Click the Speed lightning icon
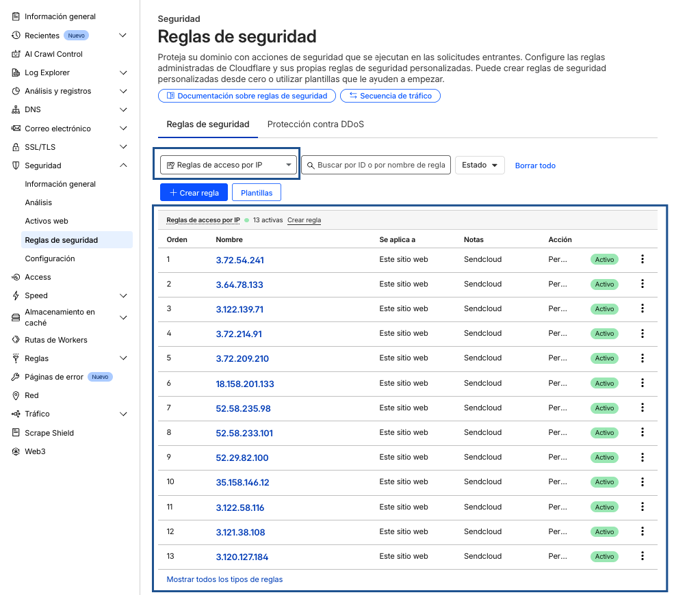Viewport: 674px width, 595px height. [x=16, y=295]
